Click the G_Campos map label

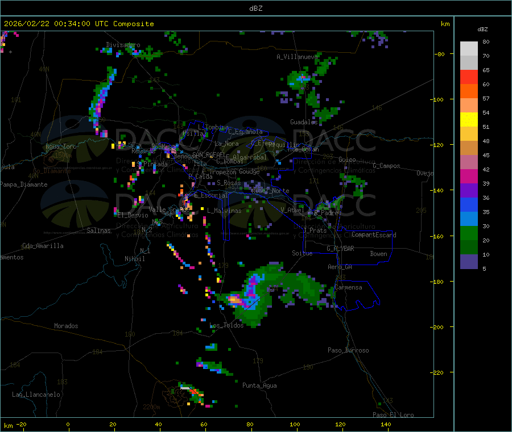pos(386,166)
